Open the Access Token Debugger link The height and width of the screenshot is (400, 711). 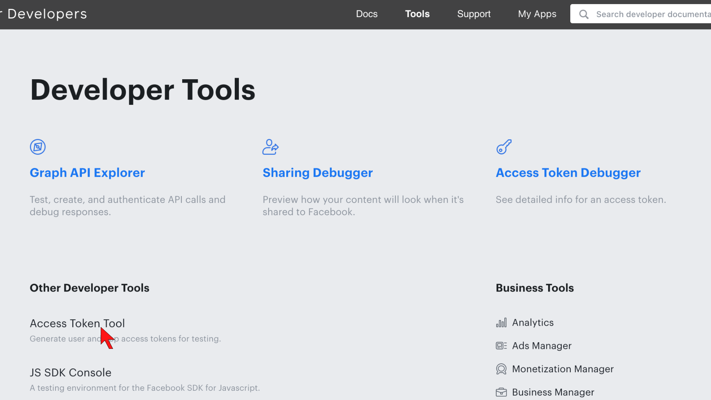point(568,173)
